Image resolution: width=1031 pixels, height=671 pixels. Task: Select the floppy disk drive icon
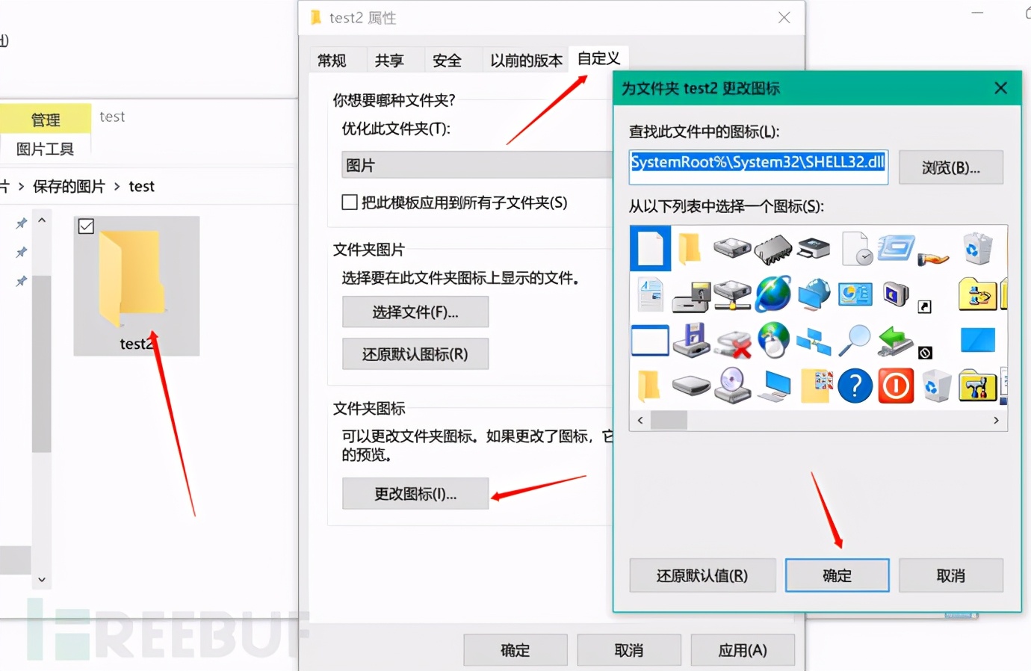(x=691, y=340)
